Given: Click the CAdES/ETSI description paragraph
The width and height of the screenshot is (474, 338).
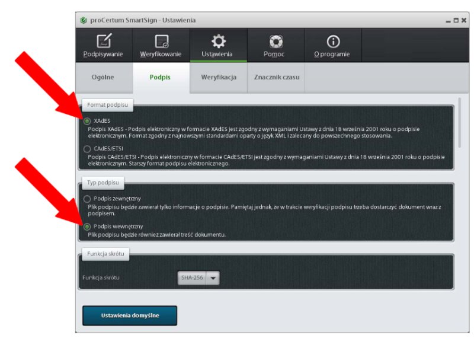Looking at the screenshot, I should coord(266,160).
